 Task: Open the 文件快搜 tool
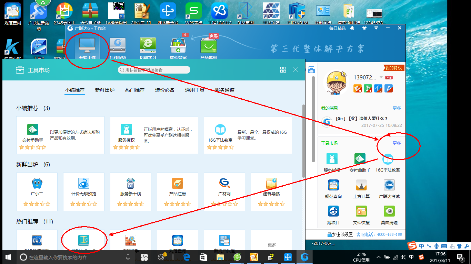pos(361,215)
